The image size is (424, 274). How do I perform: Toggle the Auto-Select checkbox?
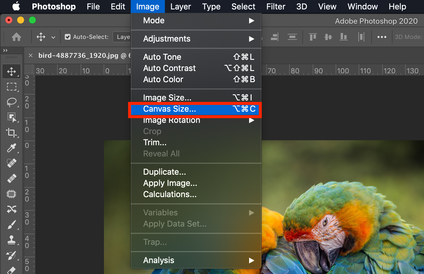click(x=68, y=37)
